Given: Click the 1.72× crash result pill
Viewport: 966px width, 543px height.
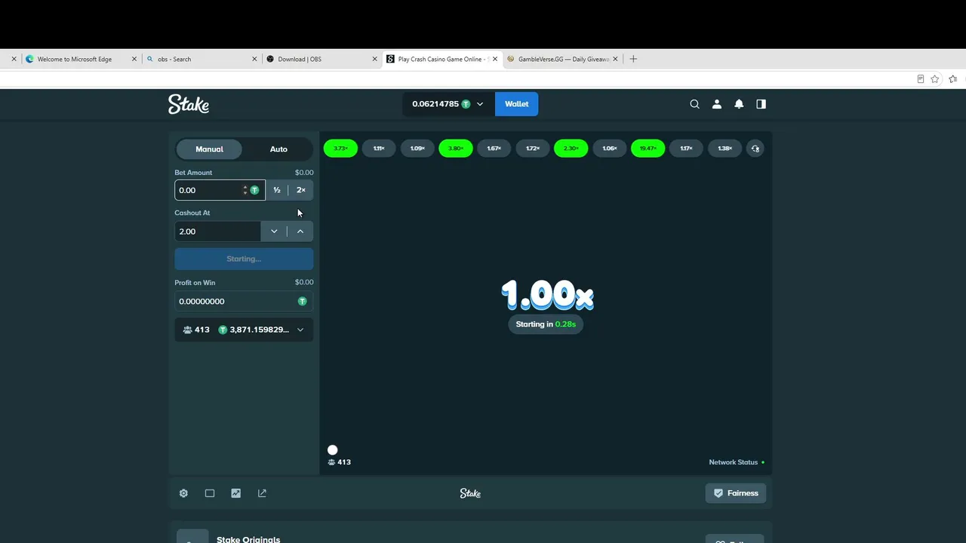Looking at the screenshot, I should click(x=533, y=149).
